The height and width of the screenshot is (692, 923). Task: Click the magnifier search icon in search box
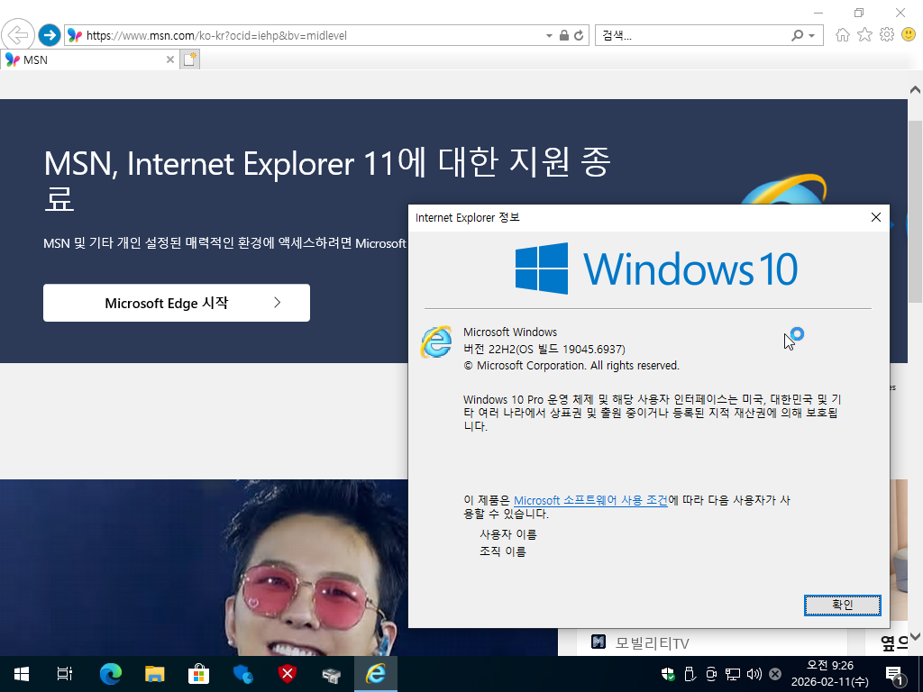pyautogui.click(x=797, y=35)
